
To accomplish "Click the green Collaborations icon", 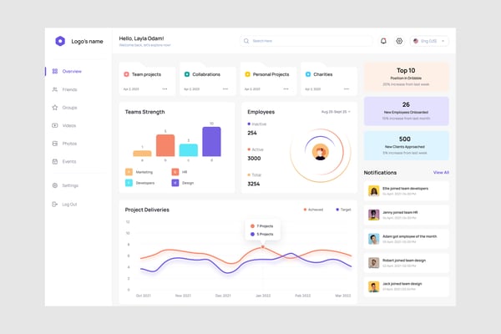I will pos(187,74).
